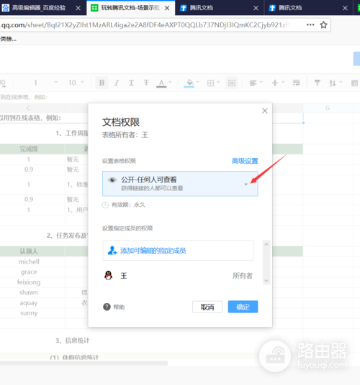Click the browser address bar URL
The image size is (360, 385).
click(144, 25)
